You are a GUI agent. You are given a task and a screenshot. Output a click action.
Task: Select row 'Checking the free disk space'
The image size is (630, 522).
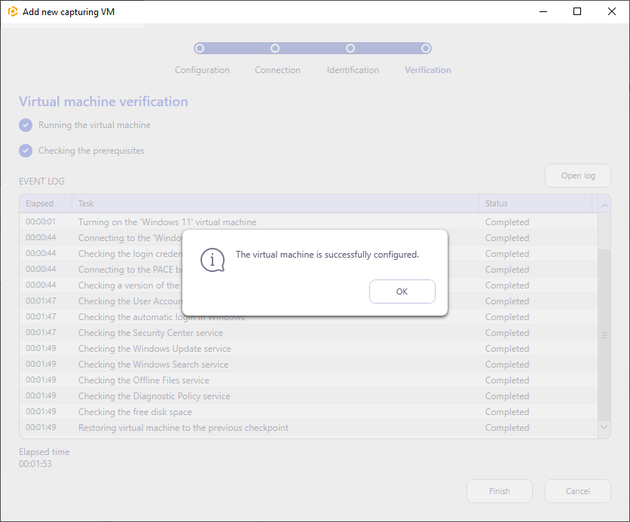point(308,412)
